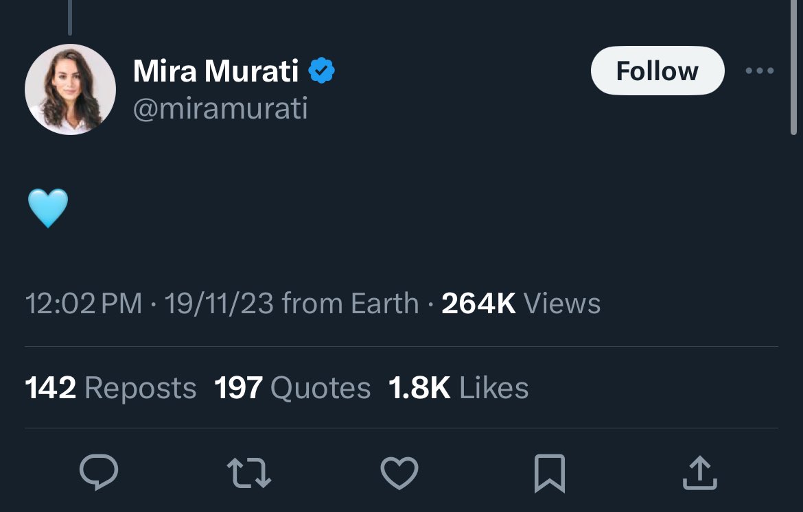Like the post with the heart outline icon
Viewport: 803px width, 512px height.
tap(399, 473)
